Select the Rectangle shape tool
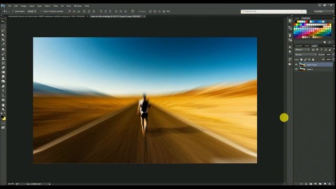The height and width of the screenshot is (189, 336). (x=3, y=100)
